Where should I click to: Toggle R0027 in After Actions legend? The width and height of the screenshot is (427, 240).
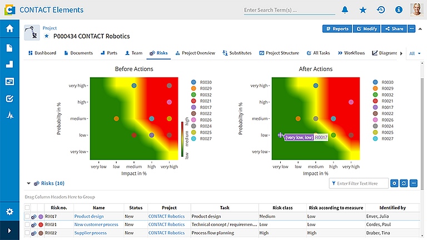click(x=383, y=138)
